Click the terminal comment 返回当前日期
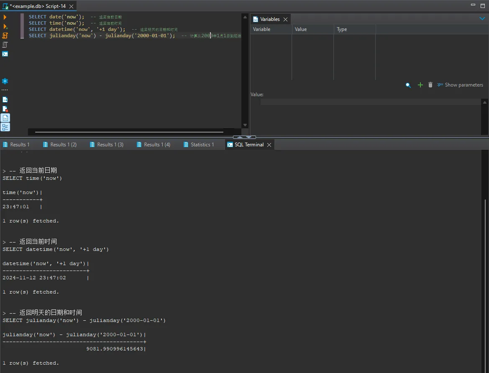This screenshot has height=373, width=489. tap(38, 170)
